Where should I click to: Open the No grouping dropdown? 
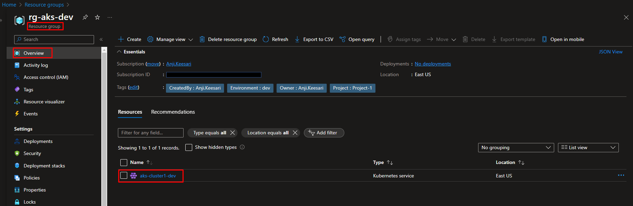(516, 147)
